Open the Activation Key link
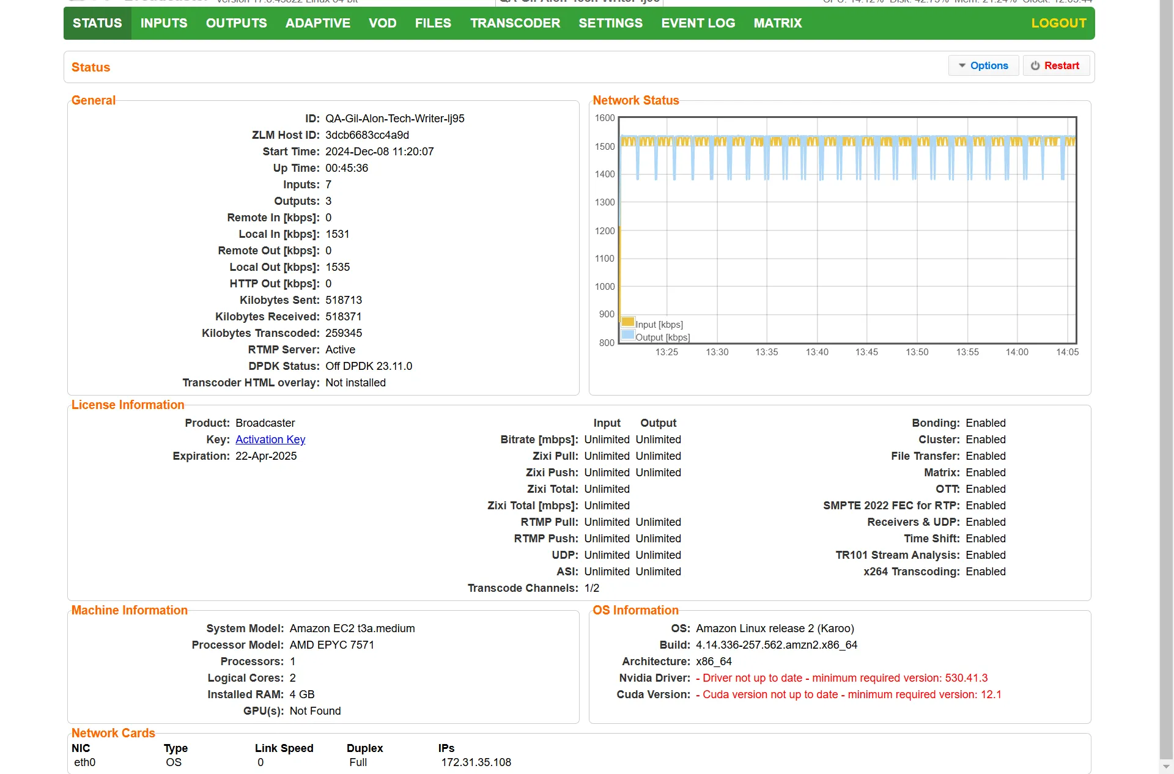Viewport: 1174px width, 774px height. (x=270, y=440)
